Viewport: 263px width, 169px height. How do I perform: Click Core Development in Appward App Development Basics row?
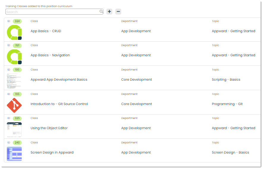pos(136,80)
